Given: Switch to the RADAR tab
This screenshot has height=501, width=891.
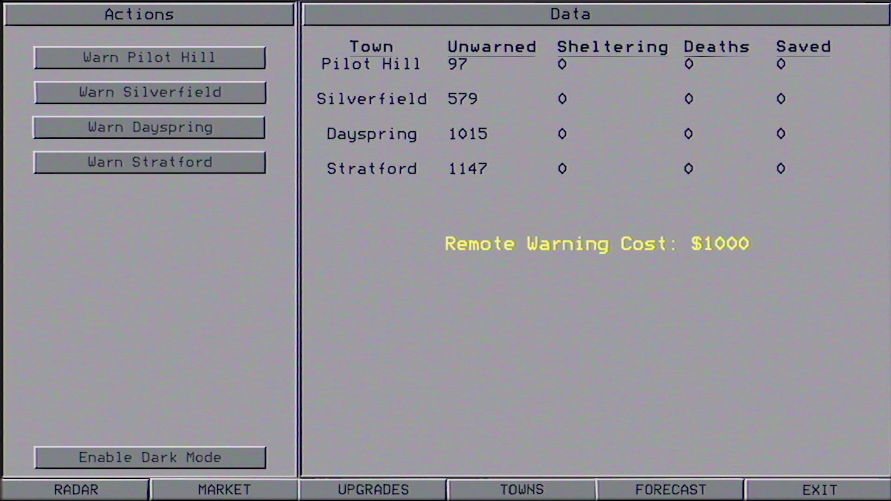Looking at the screenshot, I should pyautogui.click(x=76, y=489).
